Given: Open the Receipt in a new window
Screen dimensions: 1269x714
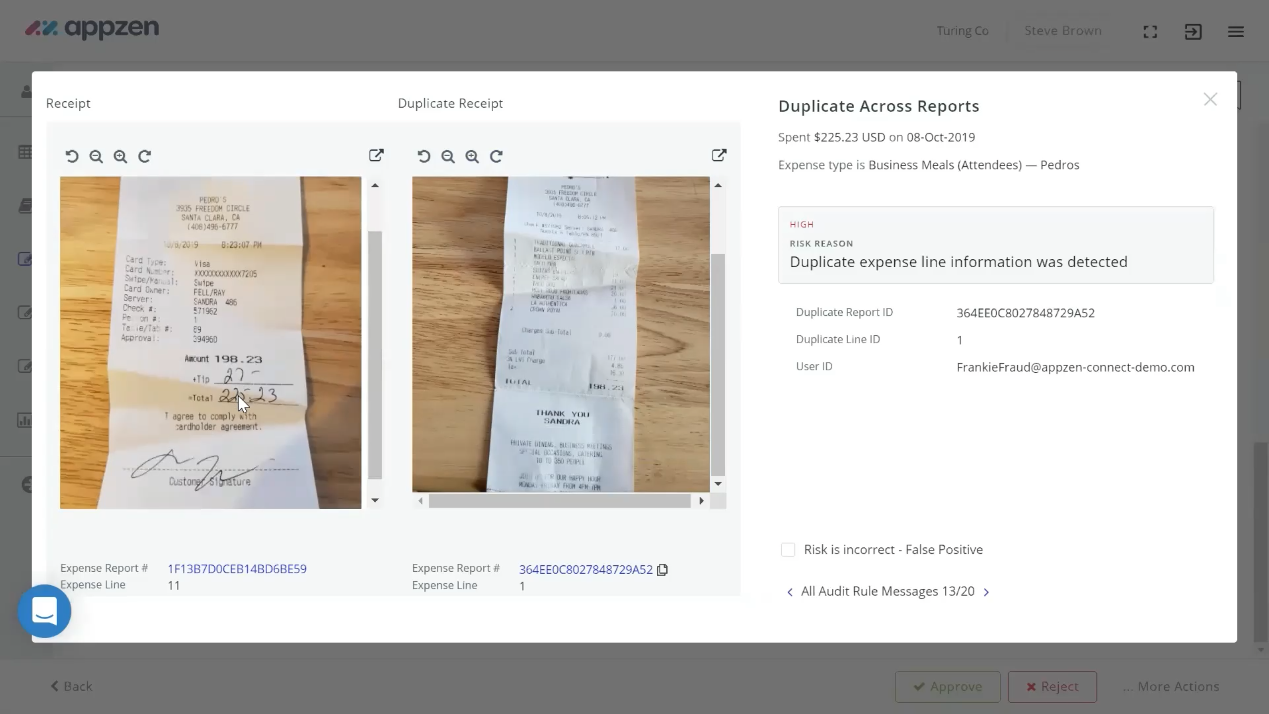Looking at the screenshot, I should click(376, 155).
